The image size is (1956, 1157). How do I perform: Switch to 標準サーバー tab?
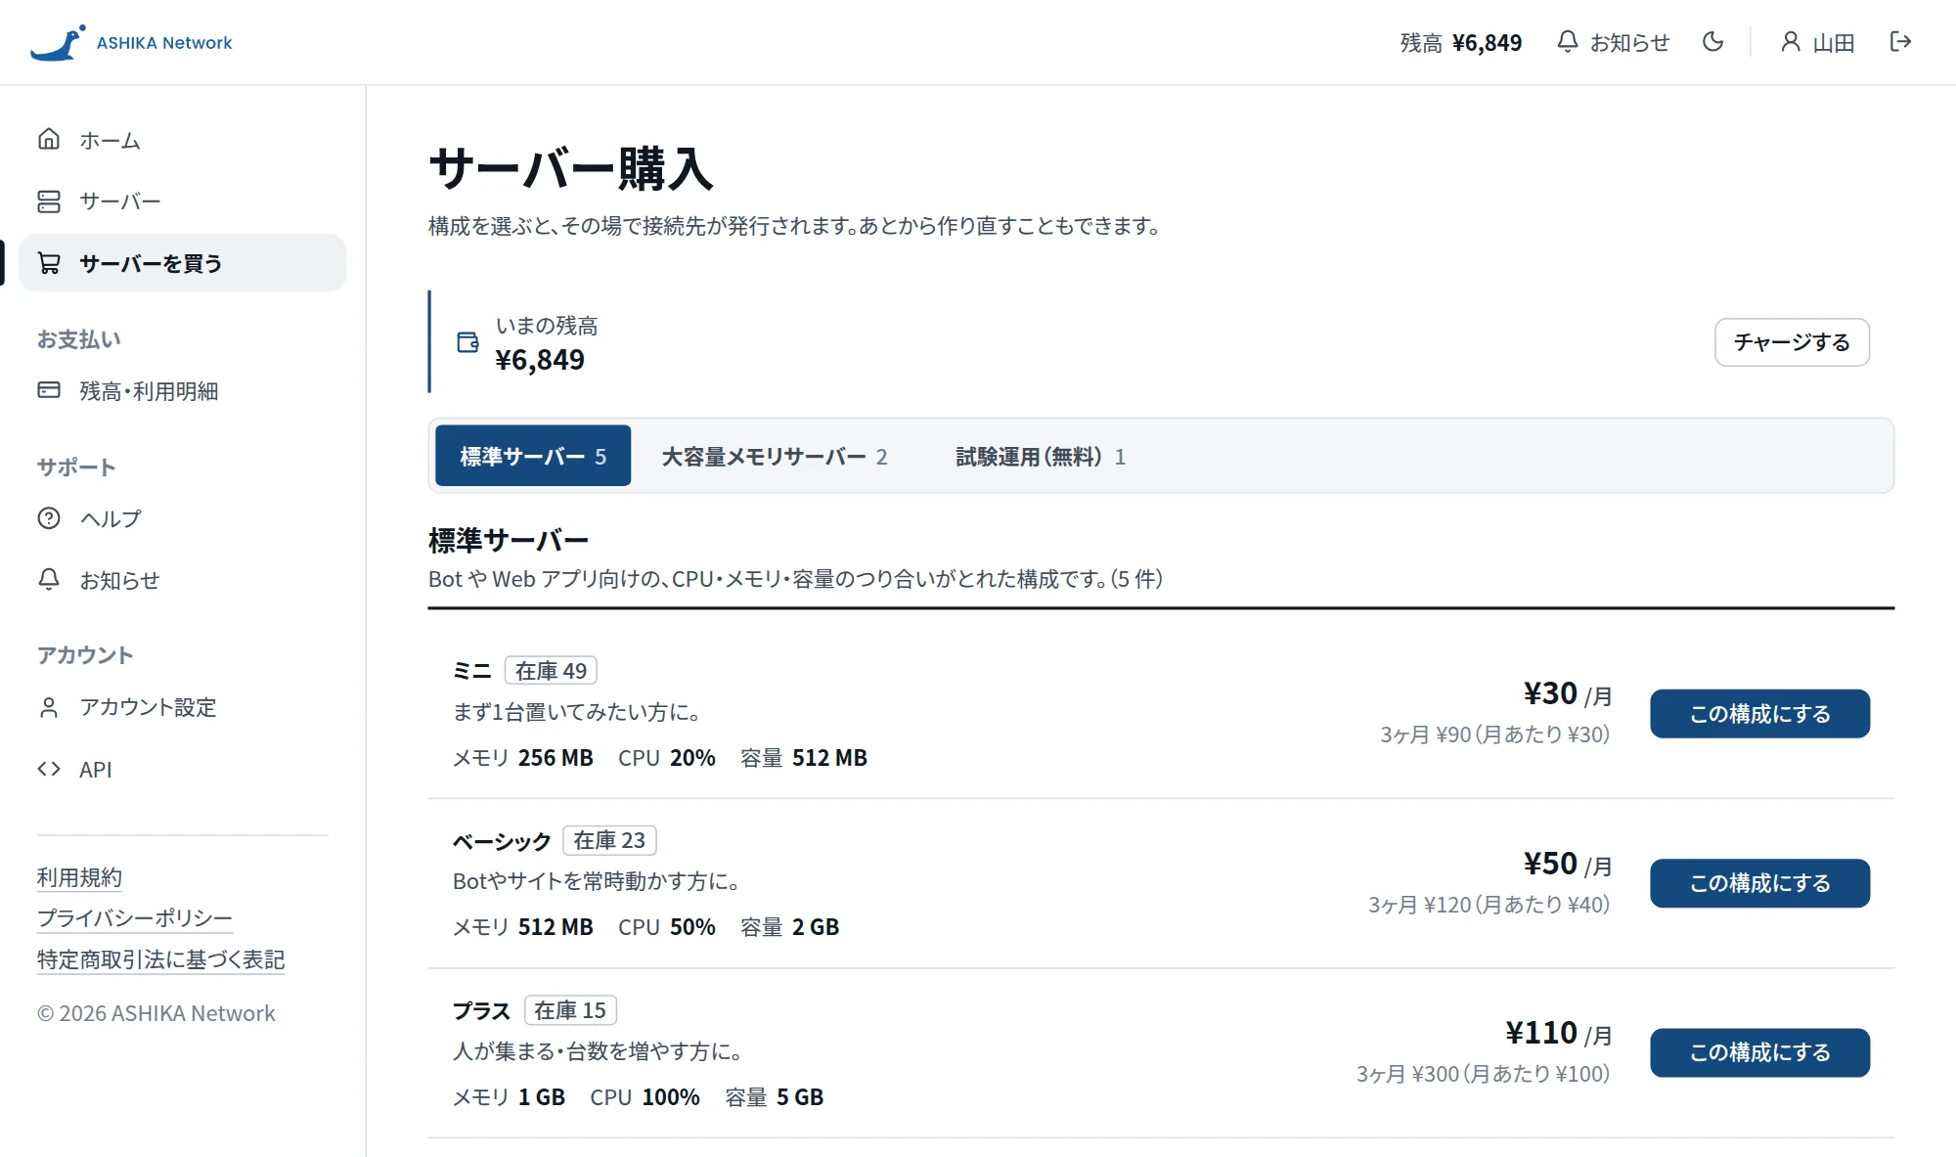click(533, 456)
